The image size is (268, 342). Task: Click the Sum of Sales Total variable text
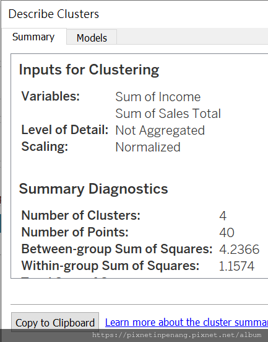point(168,114)
